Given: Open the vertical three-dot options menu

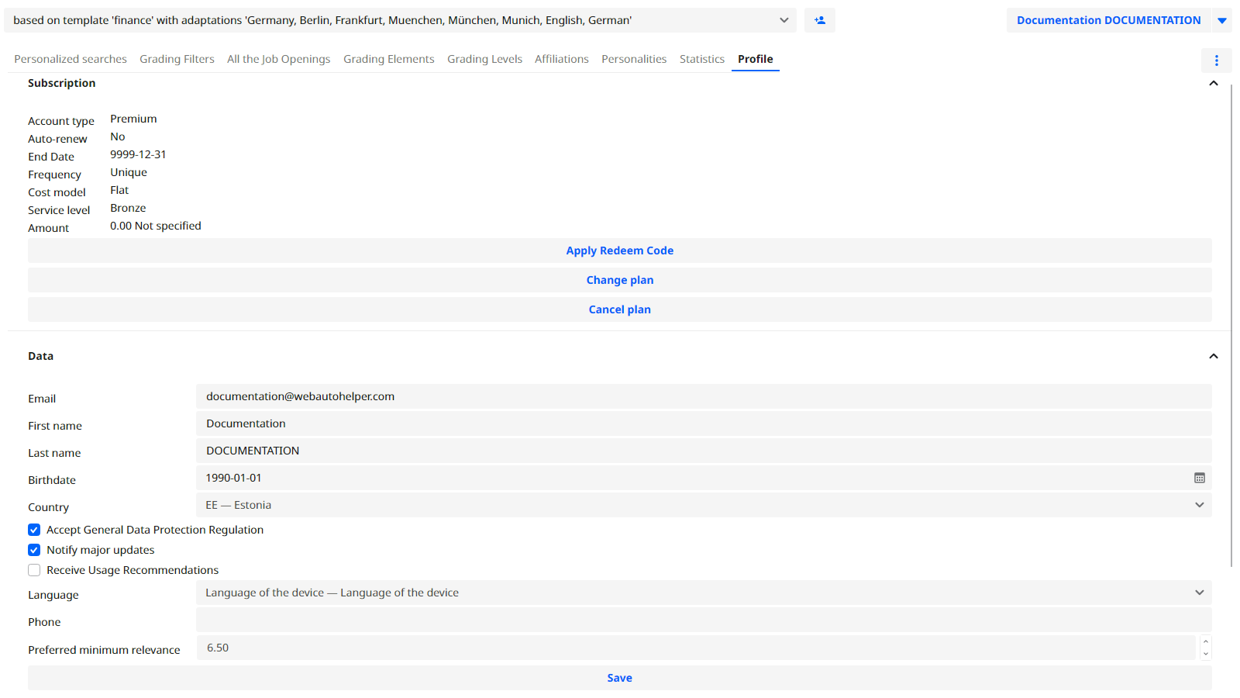Looking at the screenshot, I should tap(1216, 60).
